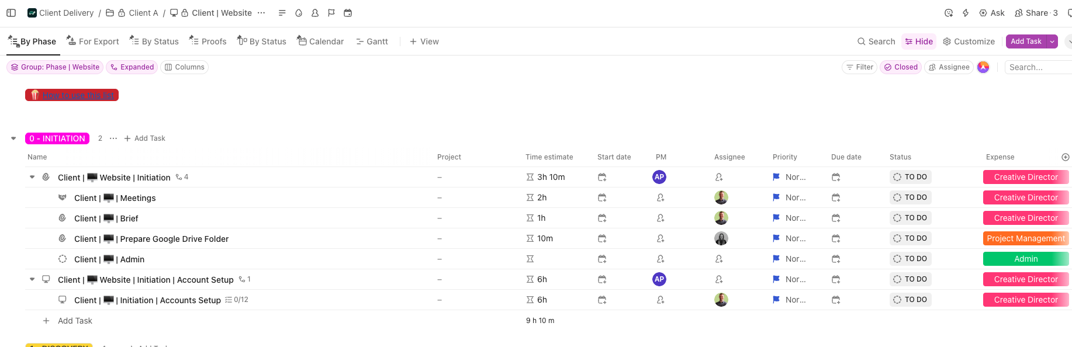Toggle the Hide button
Viewport: 1072px width, 347px height.
tap(918, 41)
